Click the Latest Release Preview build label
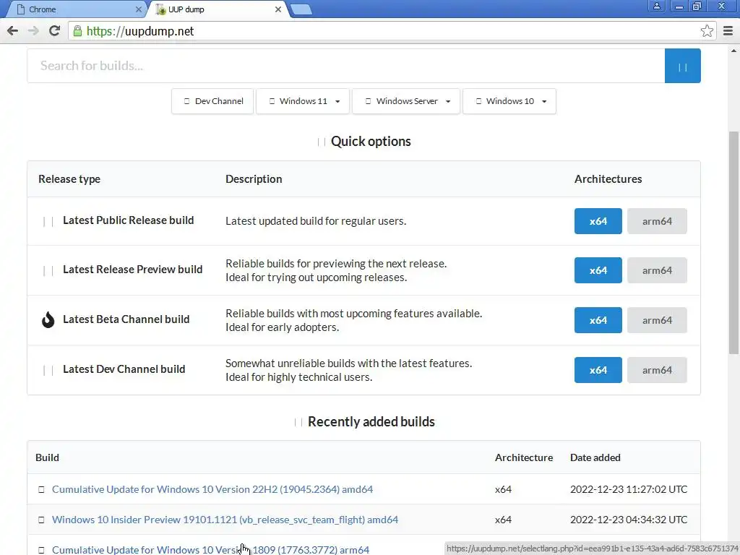The height and width of the screenshot is (555, 740). (x=133, y=270)
